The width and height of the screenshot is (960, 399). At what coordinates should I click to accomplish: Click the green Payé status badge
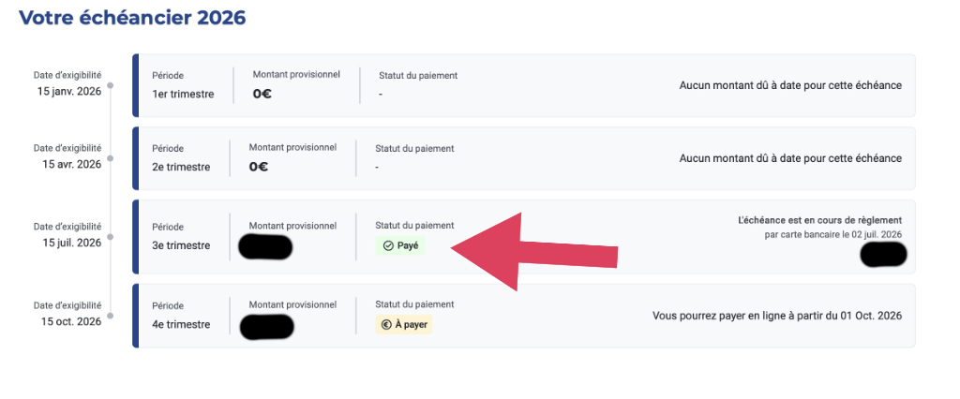point(399,246)
